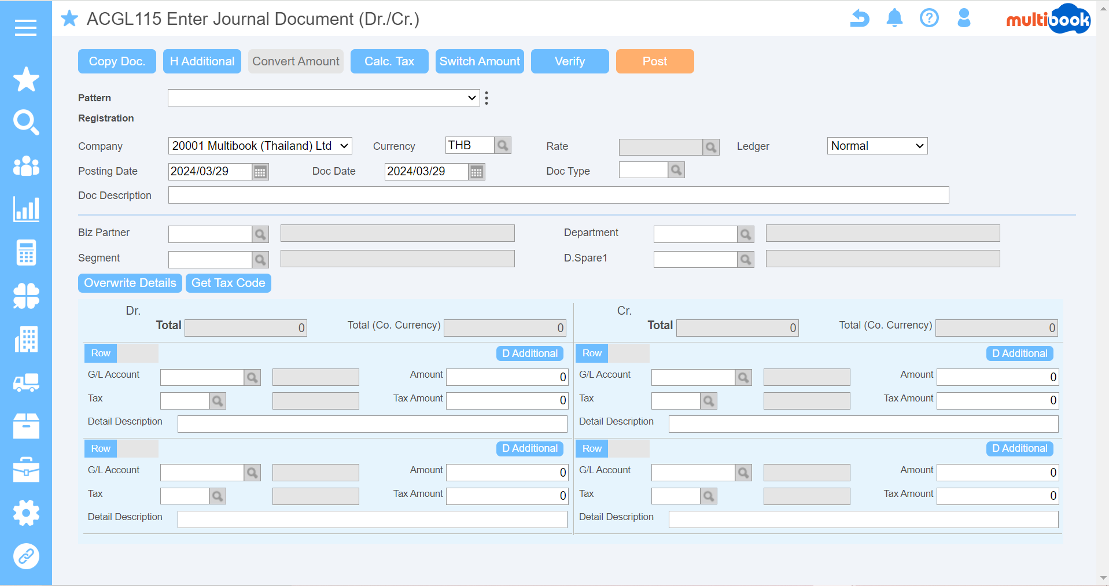Click the Tax Amount field in second Dr. row
1109x586 pixels.
click(507, 496)
